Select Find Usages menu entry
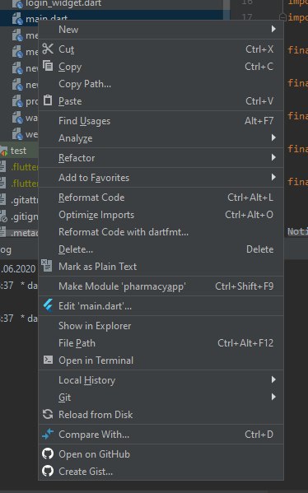 coord(161,121)
